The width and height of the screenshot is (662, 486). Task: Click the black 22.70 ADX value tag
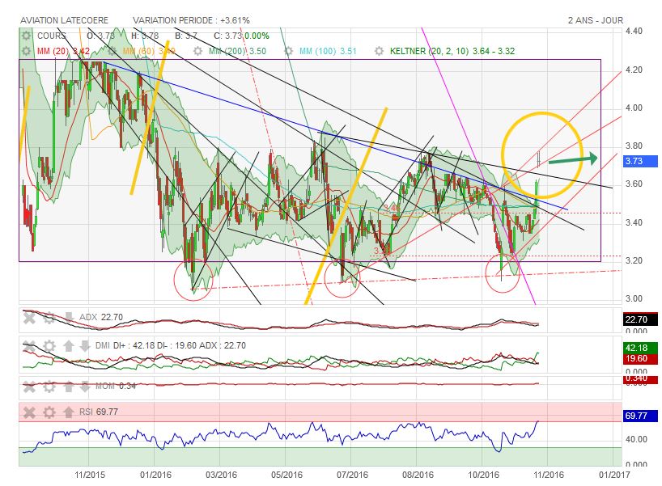pyautogui.click(x=640, y=319)
